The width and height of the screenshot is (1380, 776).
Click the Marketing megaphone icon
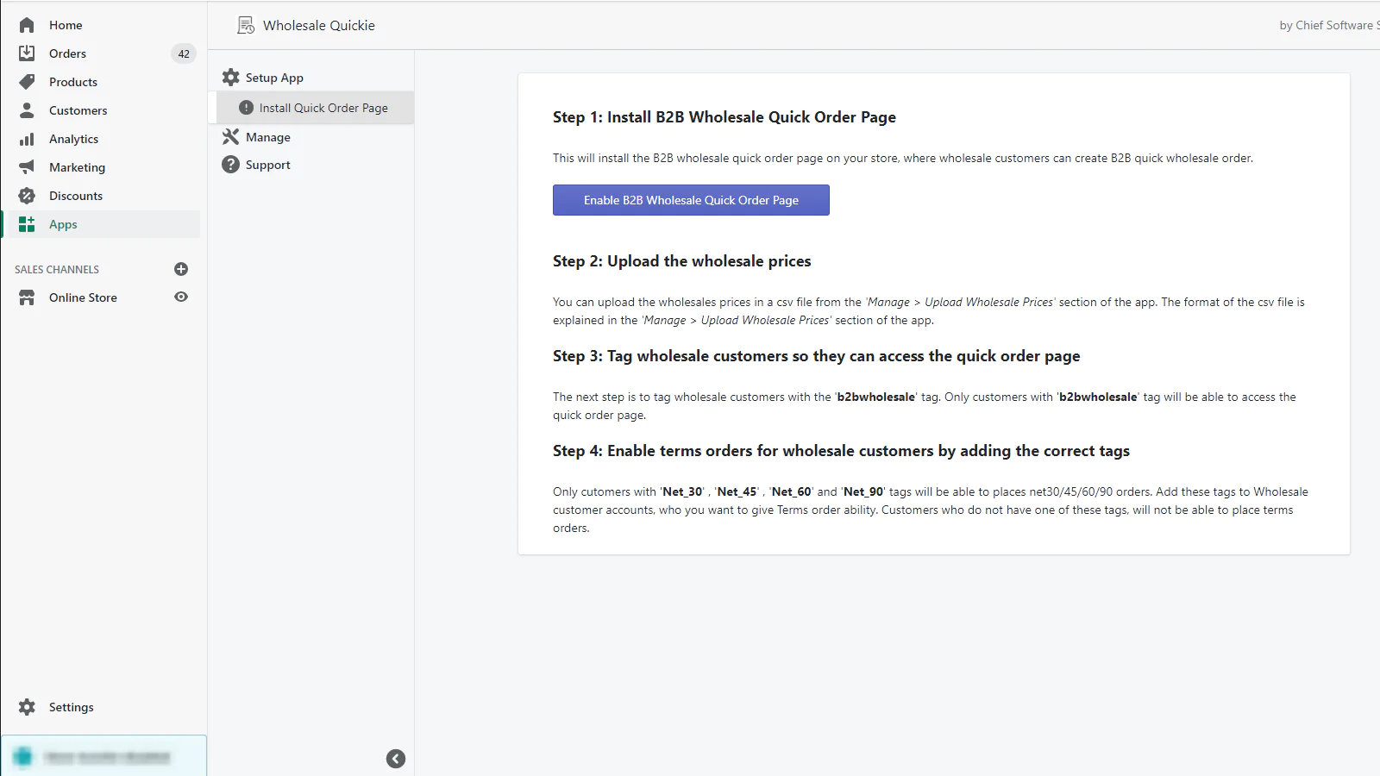click(x=27, y=167)
